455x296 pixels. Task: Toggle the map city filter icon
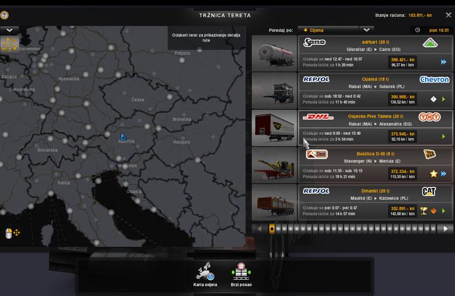click(x=9, y=43)
